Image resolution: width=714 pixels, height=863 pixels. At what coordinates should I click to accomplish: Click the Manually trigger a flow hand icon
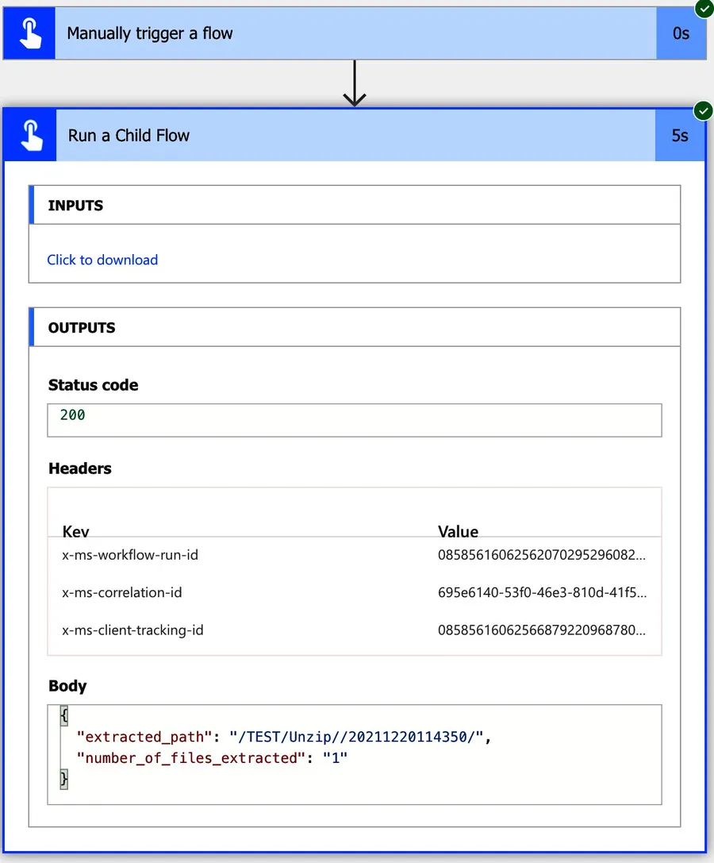pos(29,34)
